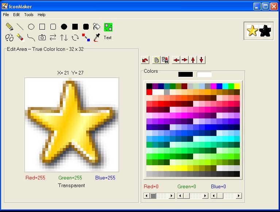Screen dimensions: 280x212
Task: Open the Help menu
Action: [x=41, y=15]
